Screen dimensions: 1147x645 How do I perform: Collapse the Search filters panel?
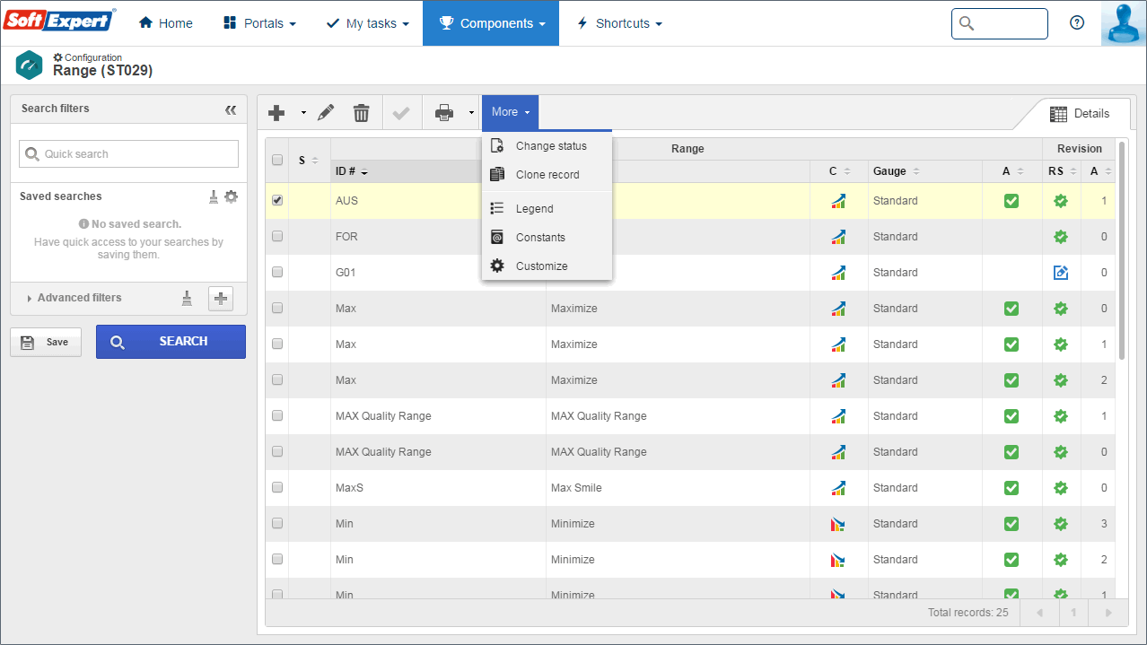[231, 109]
